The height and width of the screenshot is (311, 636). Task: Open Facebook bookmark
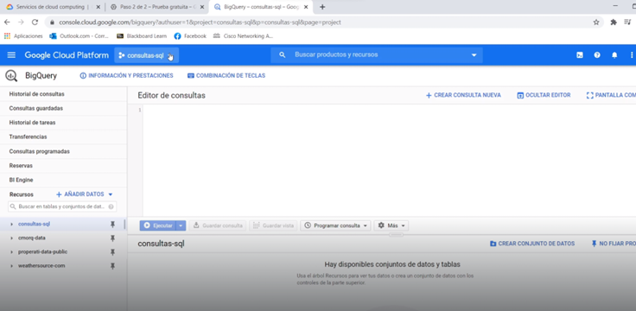point(190,36)
